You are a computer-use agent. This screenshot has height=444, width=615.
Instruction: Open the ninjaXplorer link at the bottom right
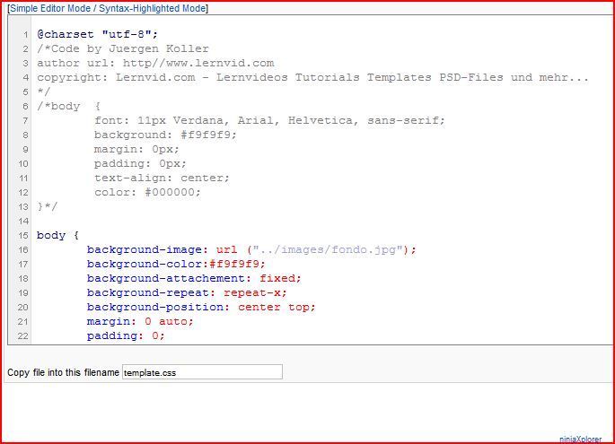click(580, 440)
